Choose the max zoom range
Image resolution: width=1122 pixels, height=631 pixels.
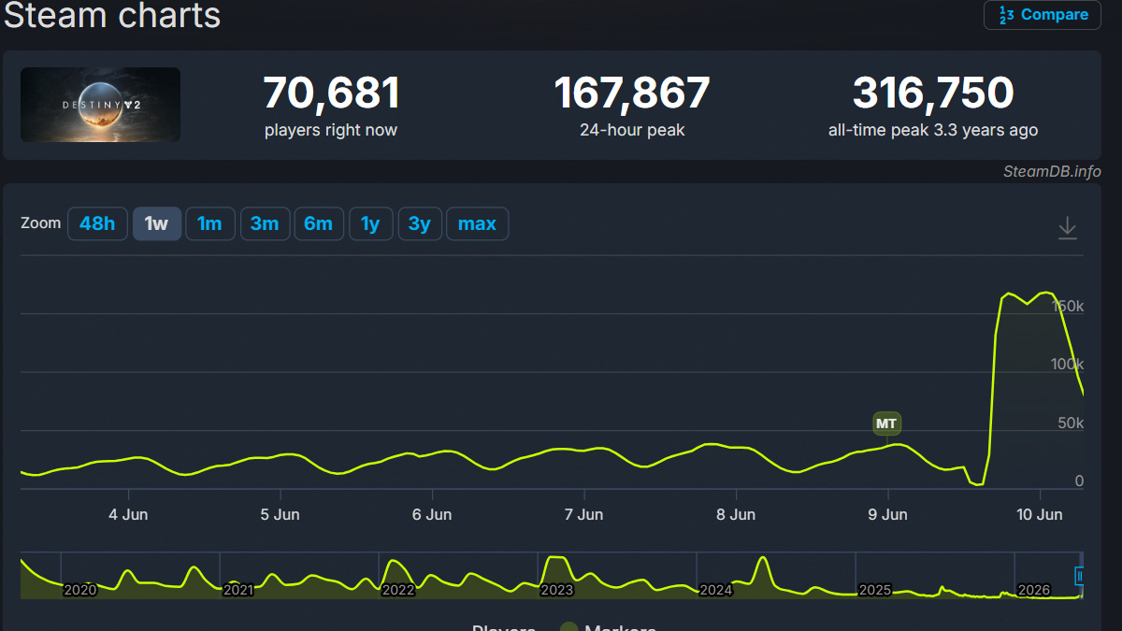coord(477,223)
